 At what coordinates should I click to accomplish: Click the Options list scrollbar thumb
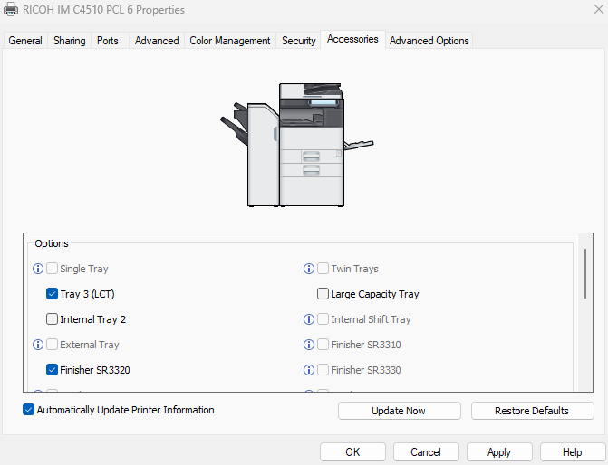(x=585, y=274)
